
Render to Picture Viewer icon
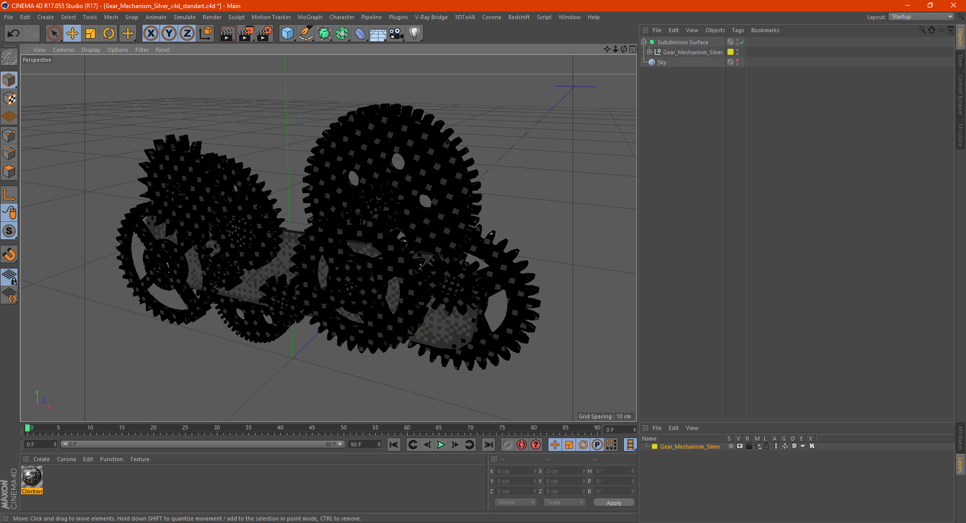(x=246, y=34)
